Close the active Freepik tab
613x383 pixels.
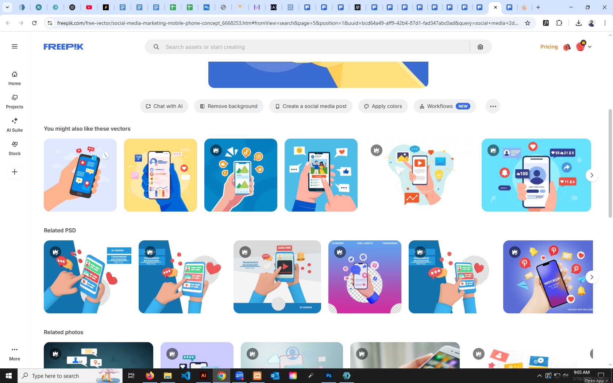496,7
